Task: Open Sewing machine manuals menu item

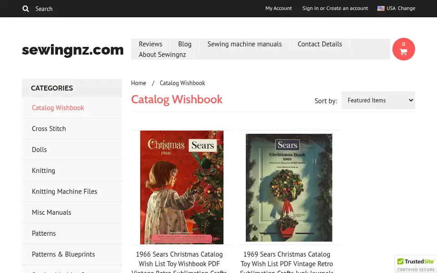Action: coord(244,44)
